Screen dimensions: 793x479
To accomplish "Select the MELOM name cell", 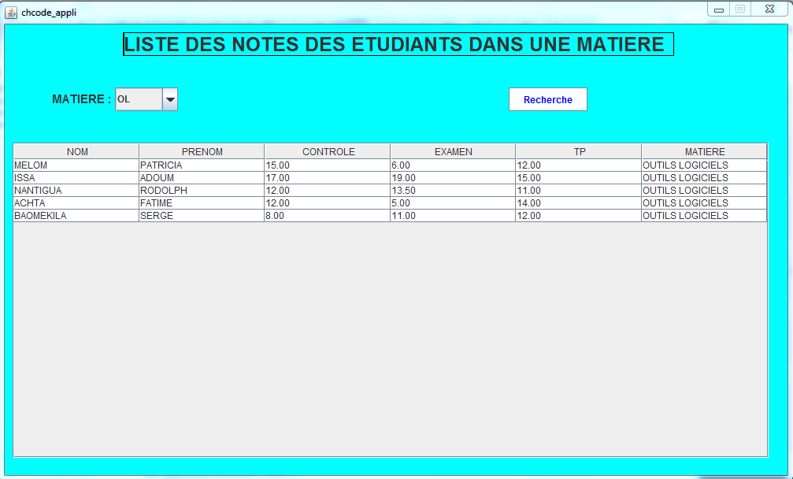I will (x=76, y=165).
